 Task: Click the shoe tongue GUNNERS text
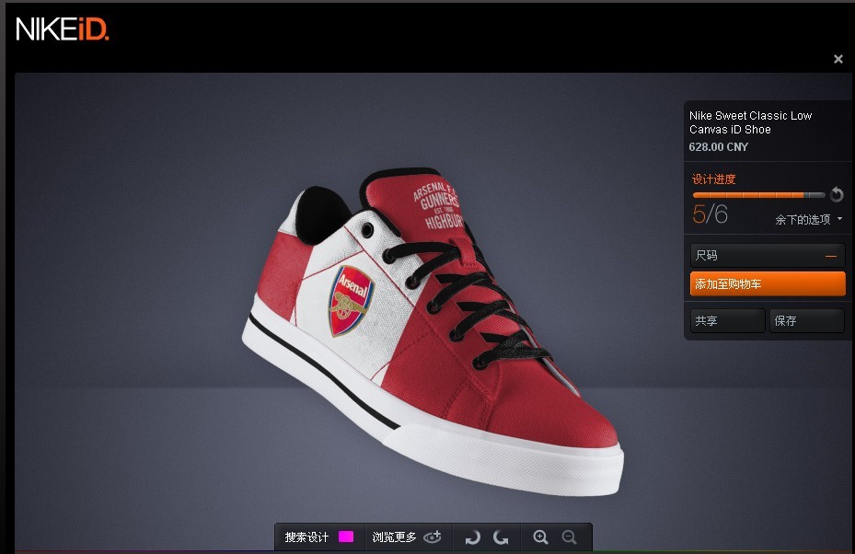coord(439,200)
